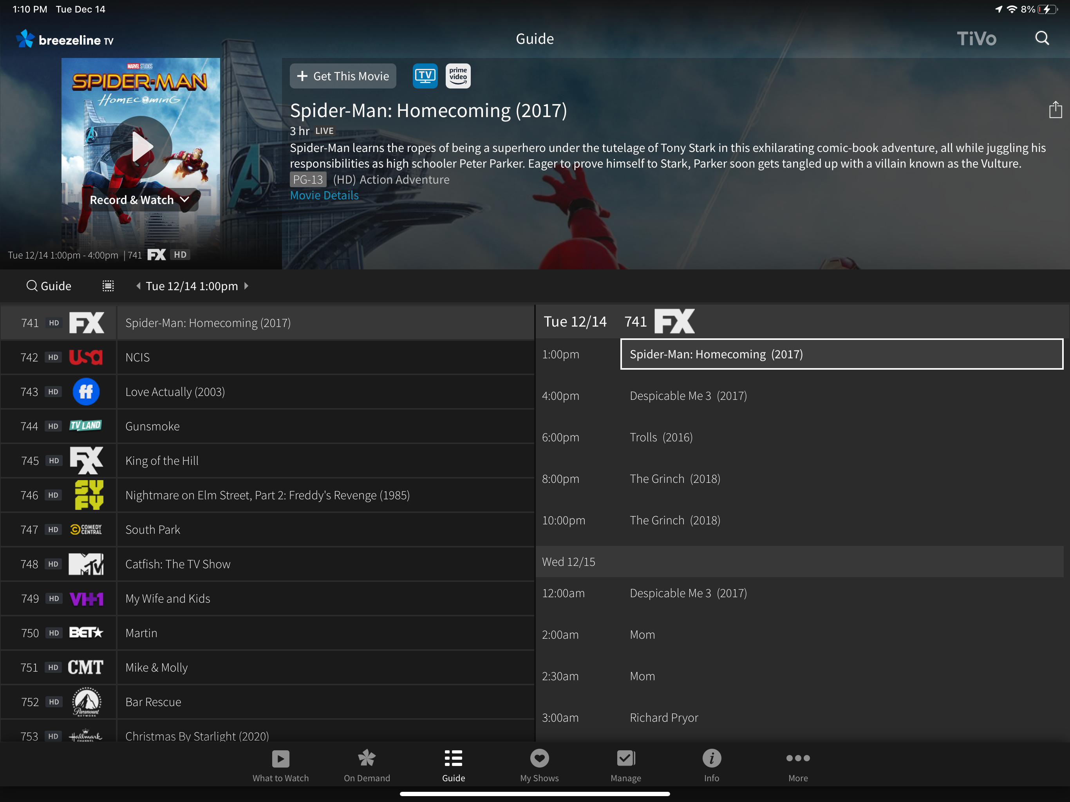Open the Tue 12/14 1:00pm date picker
Viewport: 1070px width, 802px height.
[192, 286]
